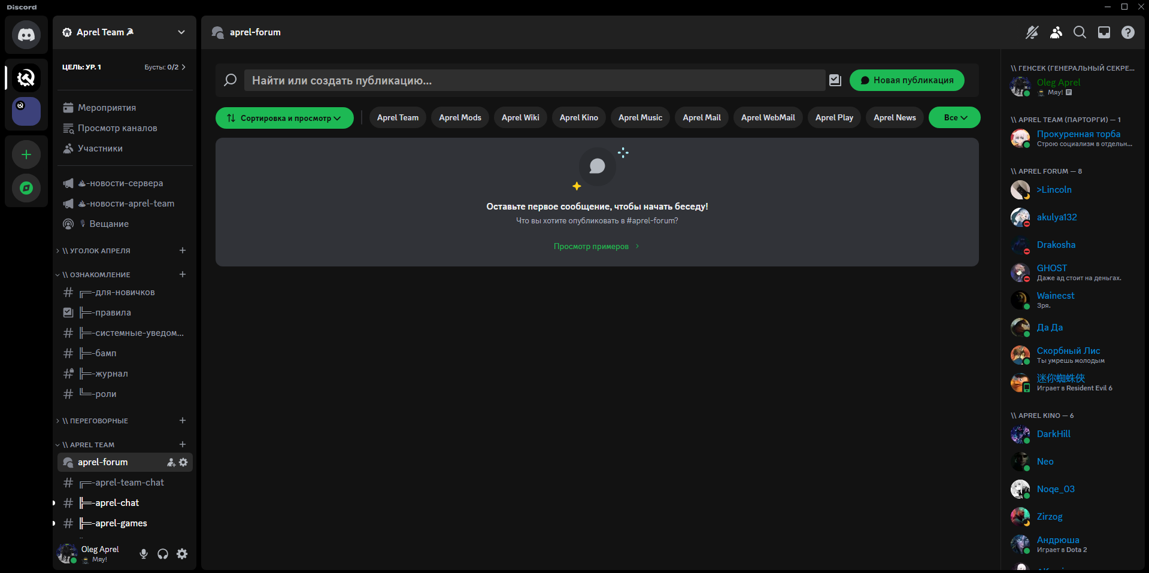1149x573 pixels.
Task: Invite people to aprel-forum channel
Action: (171, 462)
